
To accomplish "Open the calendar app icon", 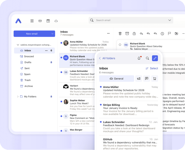I will click(48, 21).
